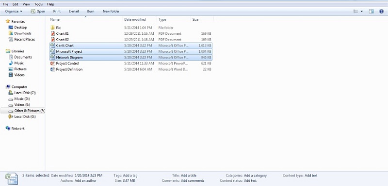
Task: Click the blue help question mark icon
Action: [381, 11]
